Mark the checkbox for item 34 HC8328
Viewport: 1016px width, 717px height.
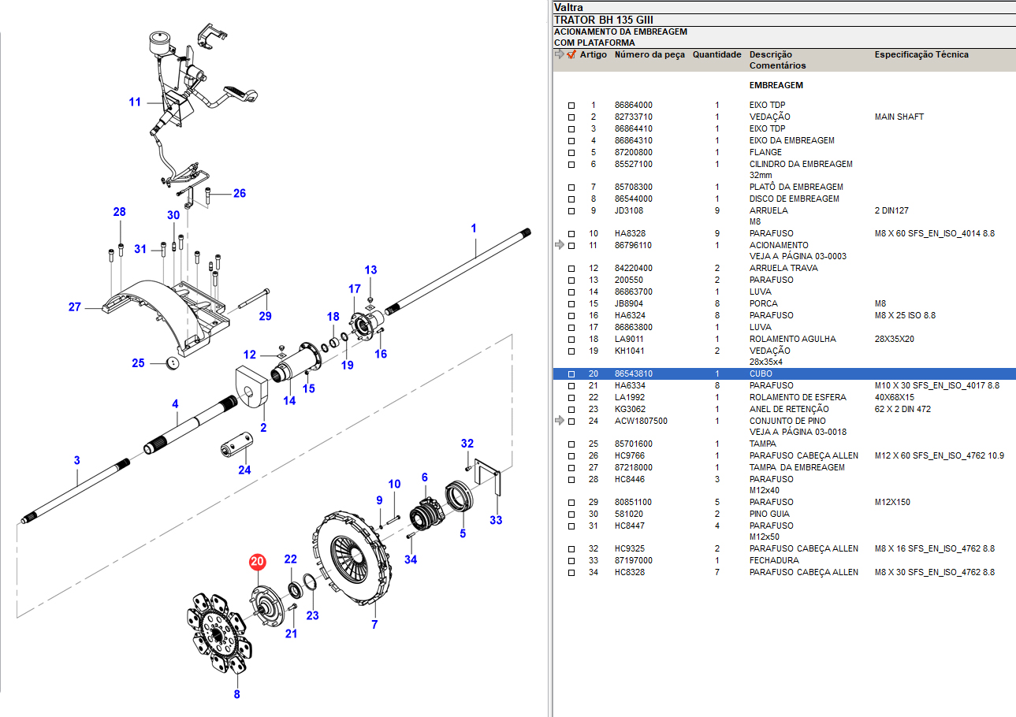[x=572, y=573]
